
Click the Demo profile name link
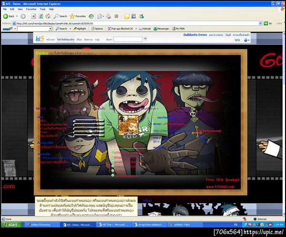(42, 53)
